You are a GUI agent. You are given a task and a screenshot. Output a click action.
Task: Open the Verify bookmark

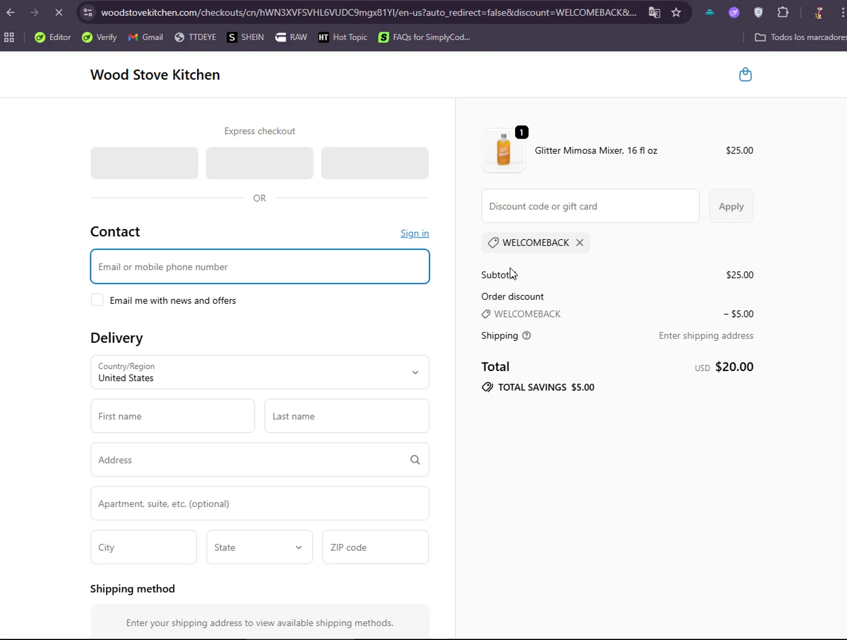tap(99, 37)
